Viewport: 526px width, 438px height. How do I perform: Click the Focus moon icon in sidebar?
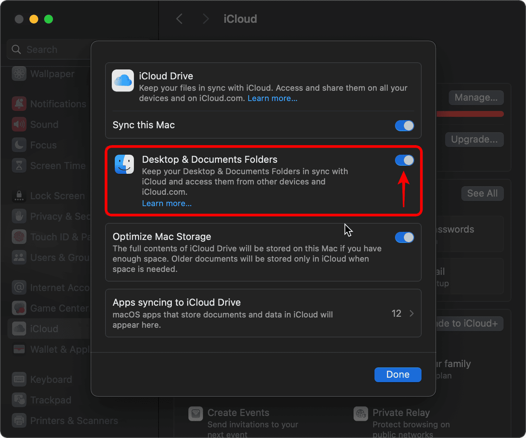coord(19,145)
